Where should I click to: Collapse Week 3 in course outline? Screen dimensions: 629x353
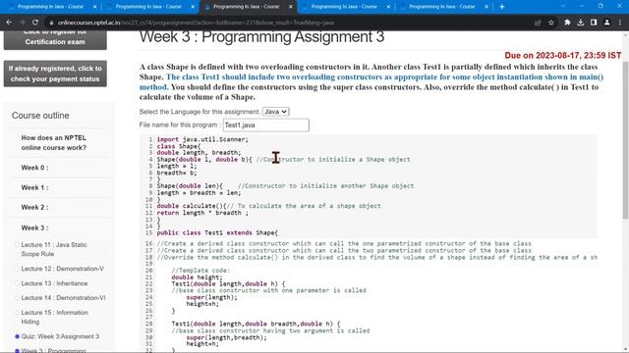(x=35, y=227)
